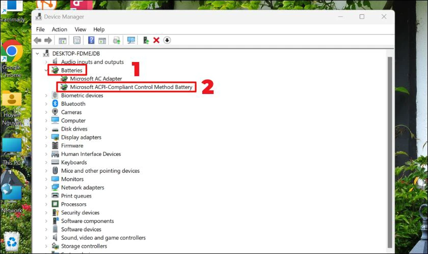Collapse the Batteries category chevron
428x254 pixels.
[46, 70]
